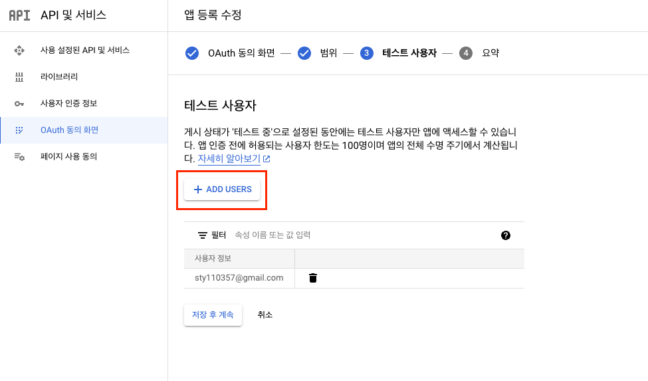Open the filter help question icon
Image resolution: width=648 pixels, height=381 pixels.
point(505,235)
